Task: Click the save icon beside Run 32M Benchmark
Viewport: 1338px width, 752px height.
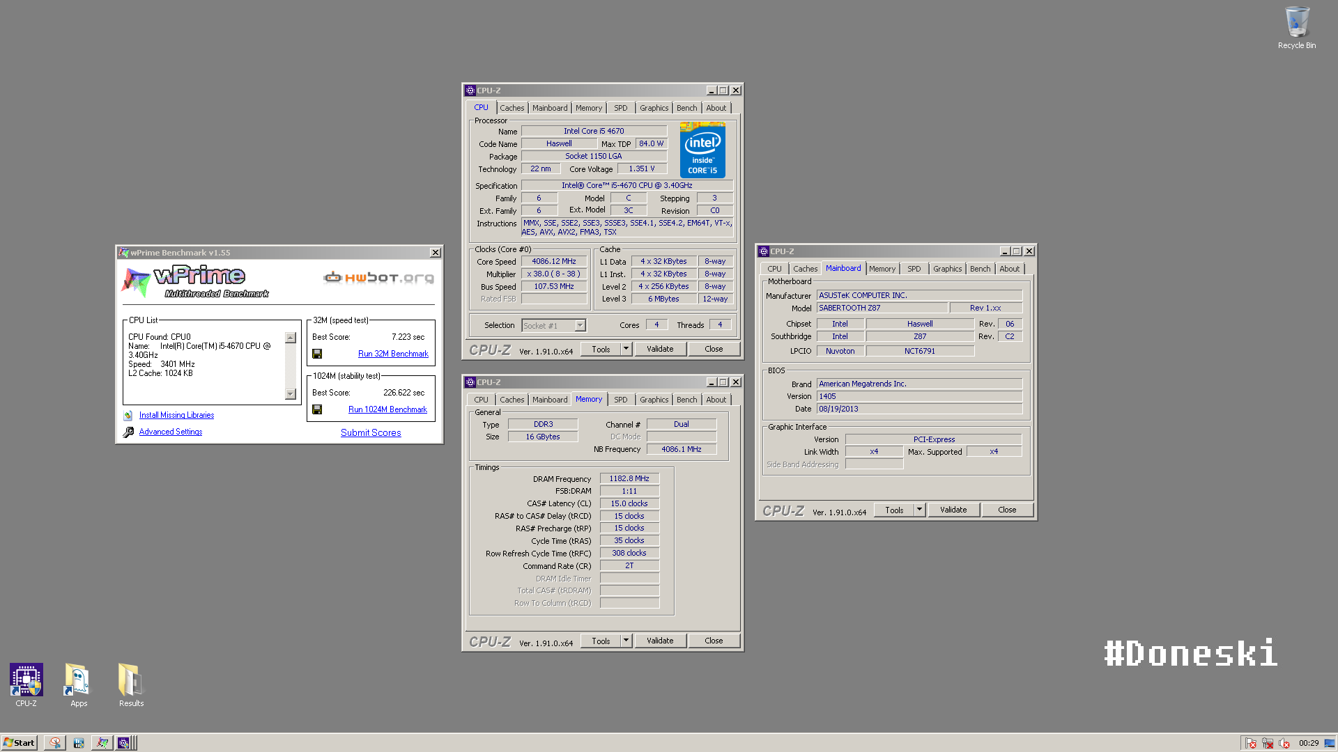Action: [x=317, y=354]
